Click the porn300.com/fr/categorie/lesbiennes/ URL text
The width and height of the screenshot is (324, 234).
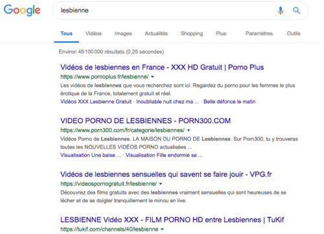click(x=122, y=130)
